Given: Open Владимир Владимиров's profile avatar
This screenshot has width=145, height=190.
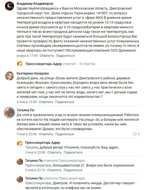Looking at the screenshot, I should (10, 6).
